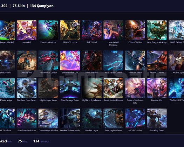184x147 pixels.
Task: Click the "134 Şampiyon" header text
Action: pyautogui.click(x=42, y=6)
